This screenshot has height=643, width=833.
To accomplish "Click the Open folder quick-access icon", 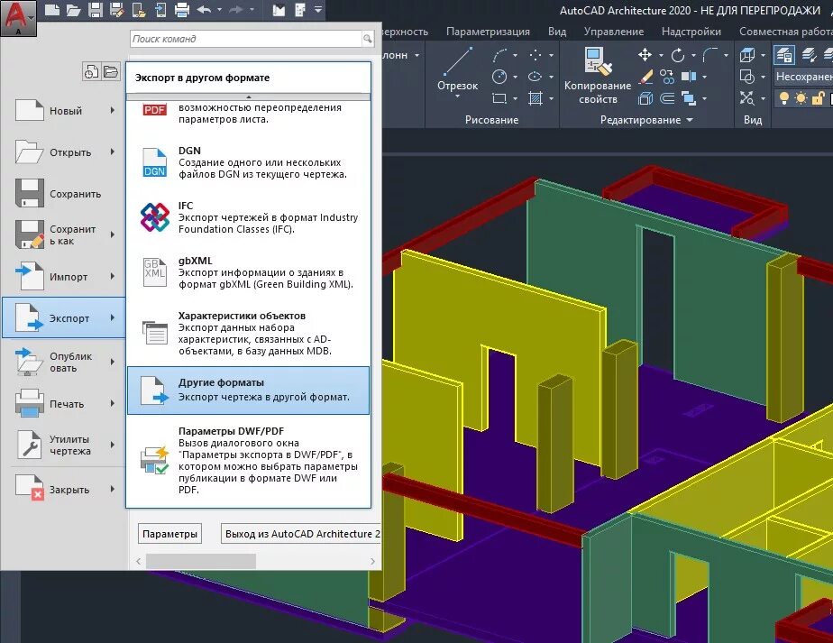I will coord(73,10).
